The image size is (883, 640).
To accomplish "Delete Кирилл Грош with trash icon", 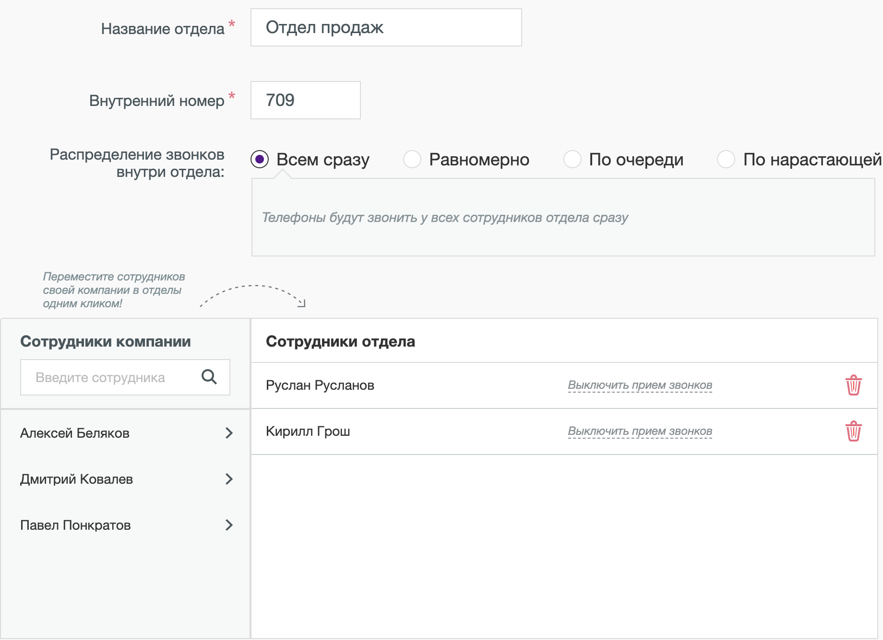I will point(853,431).
